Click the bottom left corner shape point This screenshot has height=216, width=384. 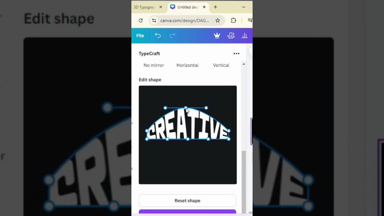147,139
